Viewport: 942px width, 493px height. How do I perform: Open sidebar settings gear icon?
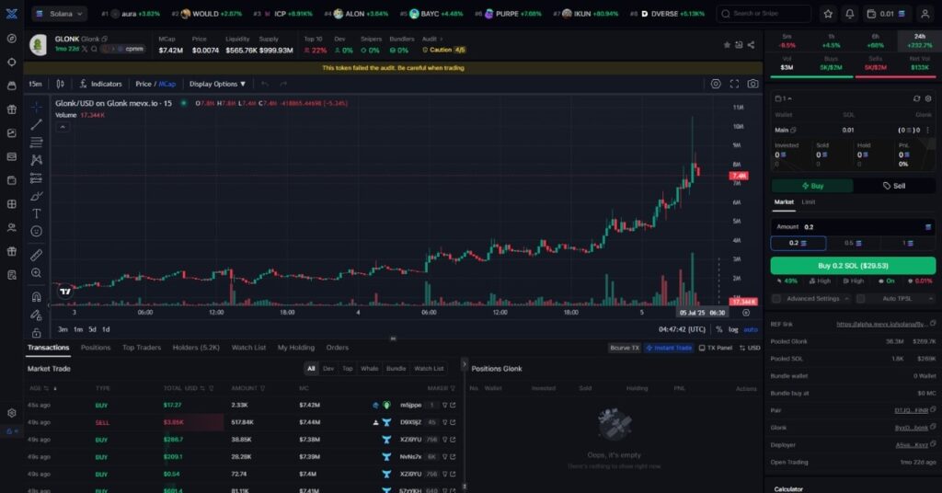coord(11,413)
